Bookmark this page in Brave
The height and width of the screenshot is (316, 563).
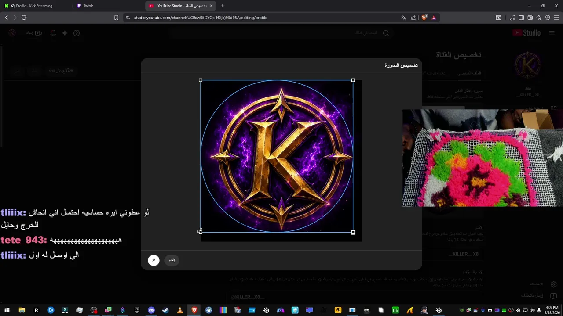tap(117, 18)
